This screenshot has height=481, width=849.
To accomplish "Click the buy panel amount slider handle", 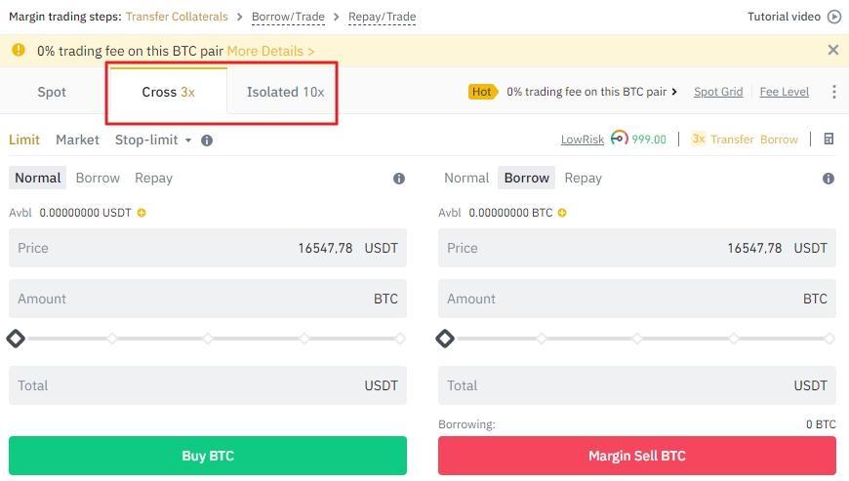I will (16, 339).
